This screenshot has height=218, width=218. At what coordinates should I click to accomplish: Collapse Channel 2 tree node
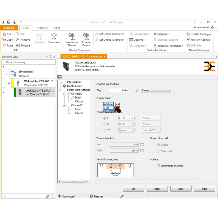click(64, 106)
